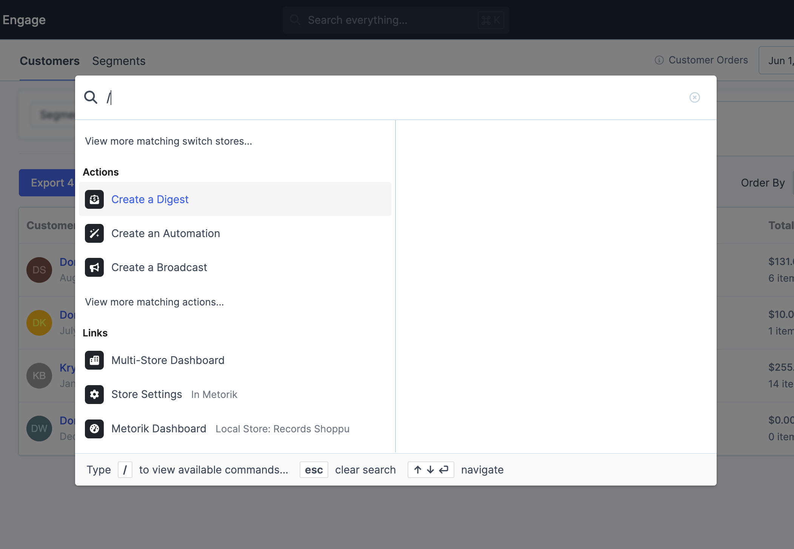Click the Create a Broadcast megaphone icon
Image resolution: width=794 pixels, height=549 pixels.
click(x=94, y=267)
